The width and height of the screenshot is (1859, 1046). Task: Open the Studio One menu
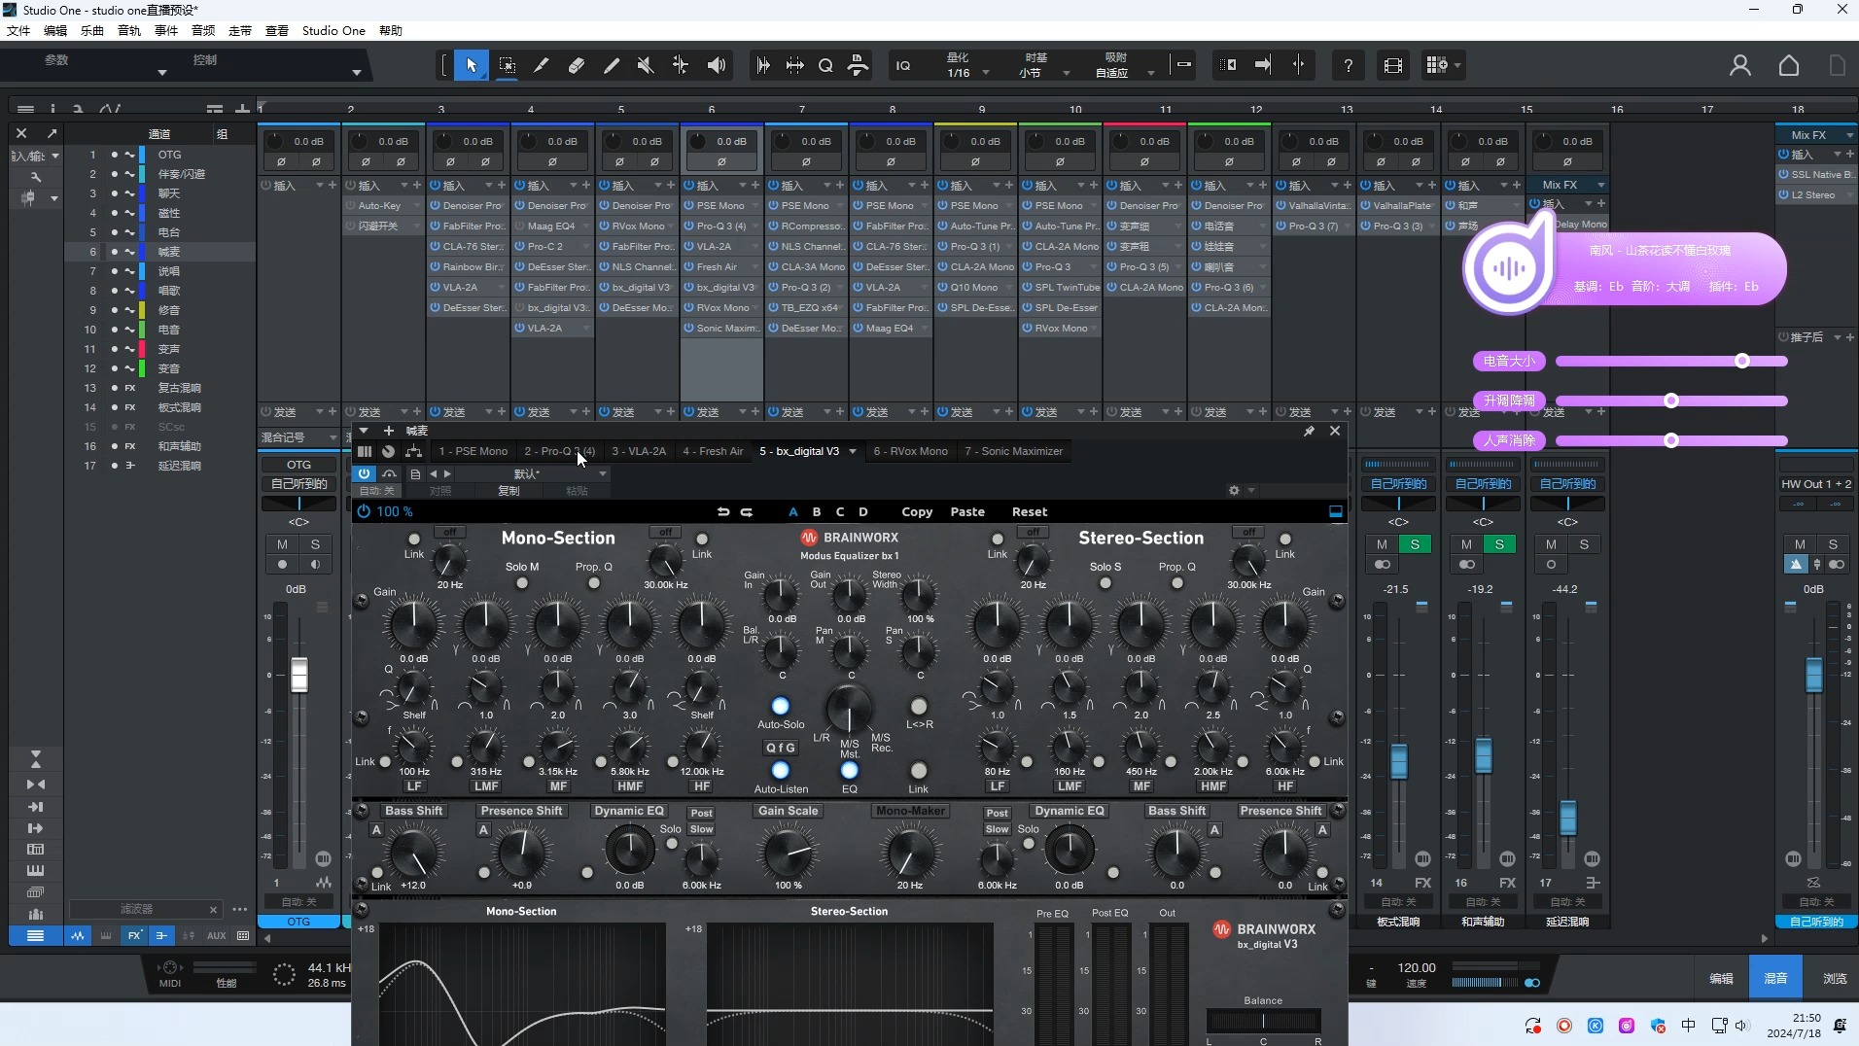333,30
